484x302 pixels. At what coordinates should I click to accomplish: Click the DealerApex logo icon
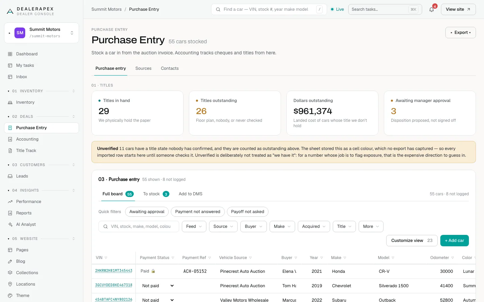pos(10,11)
